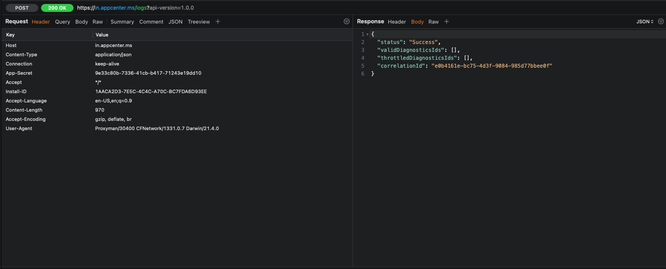Image resolution: width=666 pixels, height=269 pixels.
Task: Select the Host header row
Action: coord(176,45)
